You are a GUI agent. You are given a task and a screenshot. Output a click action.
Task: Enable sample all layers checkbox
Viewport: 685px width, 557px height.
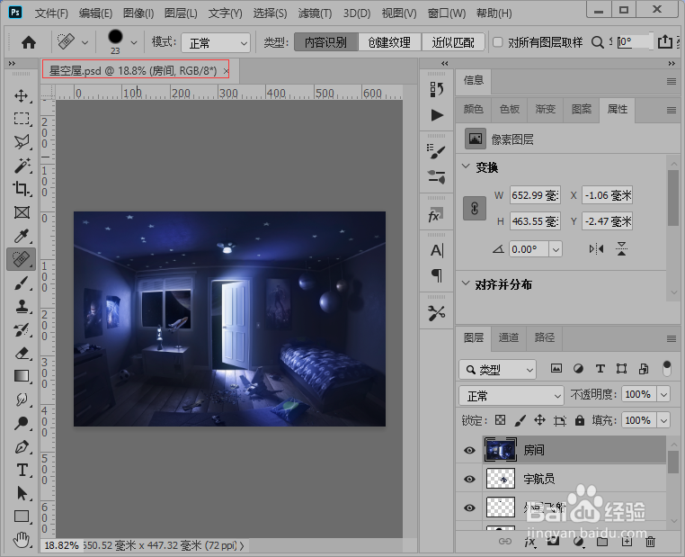[498, 42]
